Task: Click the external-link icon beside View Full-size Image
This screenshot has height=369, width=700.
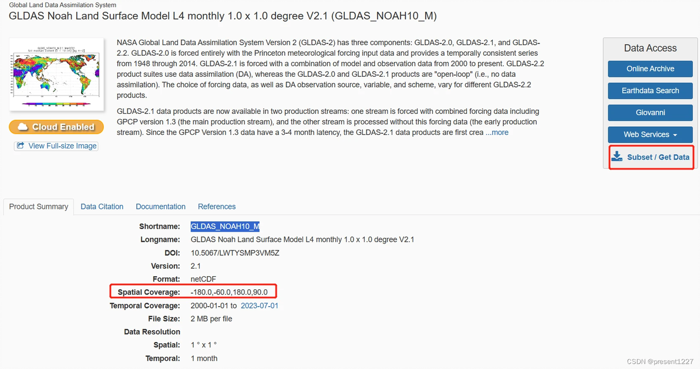Action: [21, 145]
